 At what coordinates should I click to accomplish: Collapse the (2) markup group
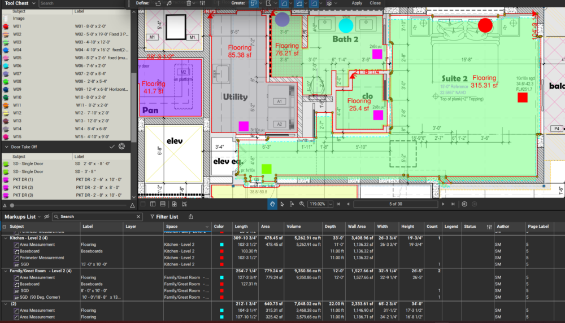[x=6, y=304]
